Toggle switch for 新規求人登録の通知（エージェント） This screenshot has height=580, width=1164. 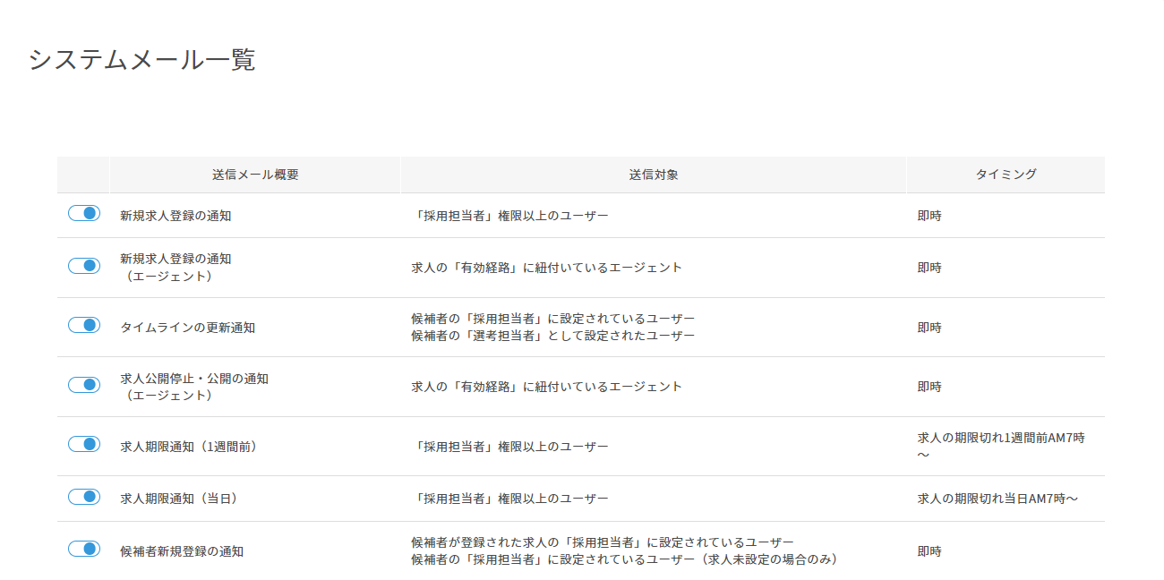tap(84, 266)
